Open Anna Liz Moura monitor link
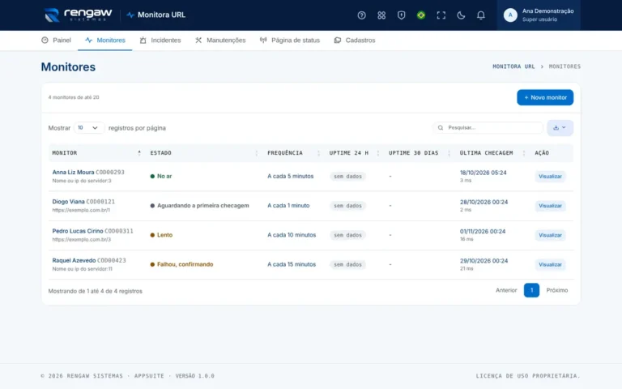622x389 pixels. (73, 173)
